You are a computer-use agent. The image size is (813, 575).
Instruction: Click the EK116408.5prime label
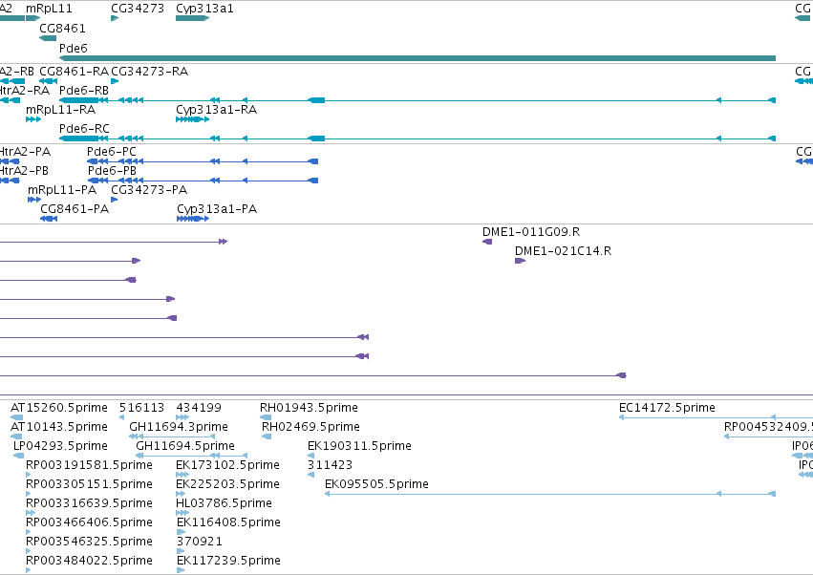228,522
